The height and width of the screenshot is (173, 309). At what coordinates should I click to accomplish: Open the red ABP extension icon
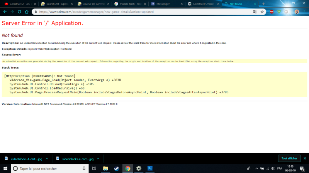pyautogui.click(x=272, y=12)
